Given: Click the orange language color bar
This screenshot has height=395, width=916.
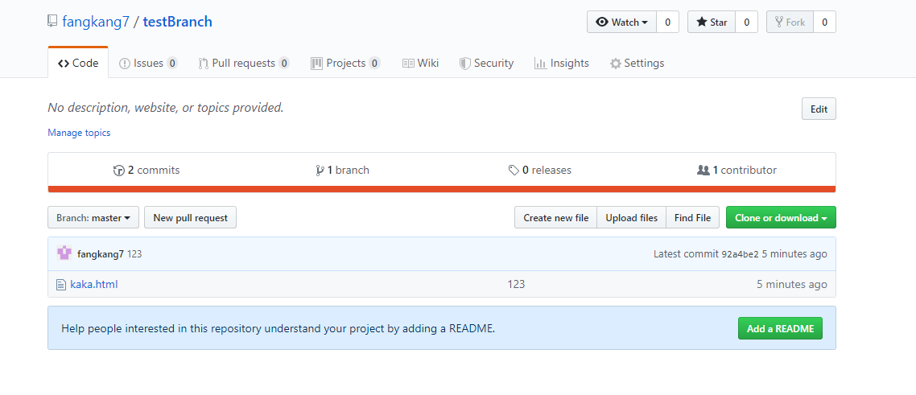Looking at the screenshot, I should click(x=442, y=189).
